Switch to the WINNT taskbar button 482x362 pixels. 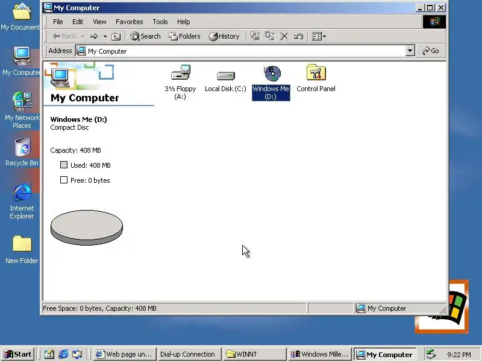click(254, 354)
